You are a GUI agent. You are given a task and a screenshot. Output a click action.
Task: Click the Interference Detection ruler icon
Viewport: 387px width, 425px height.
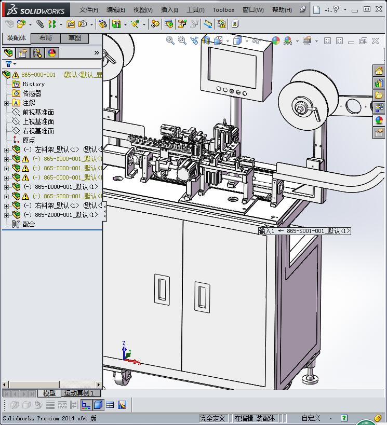[208, 24]
